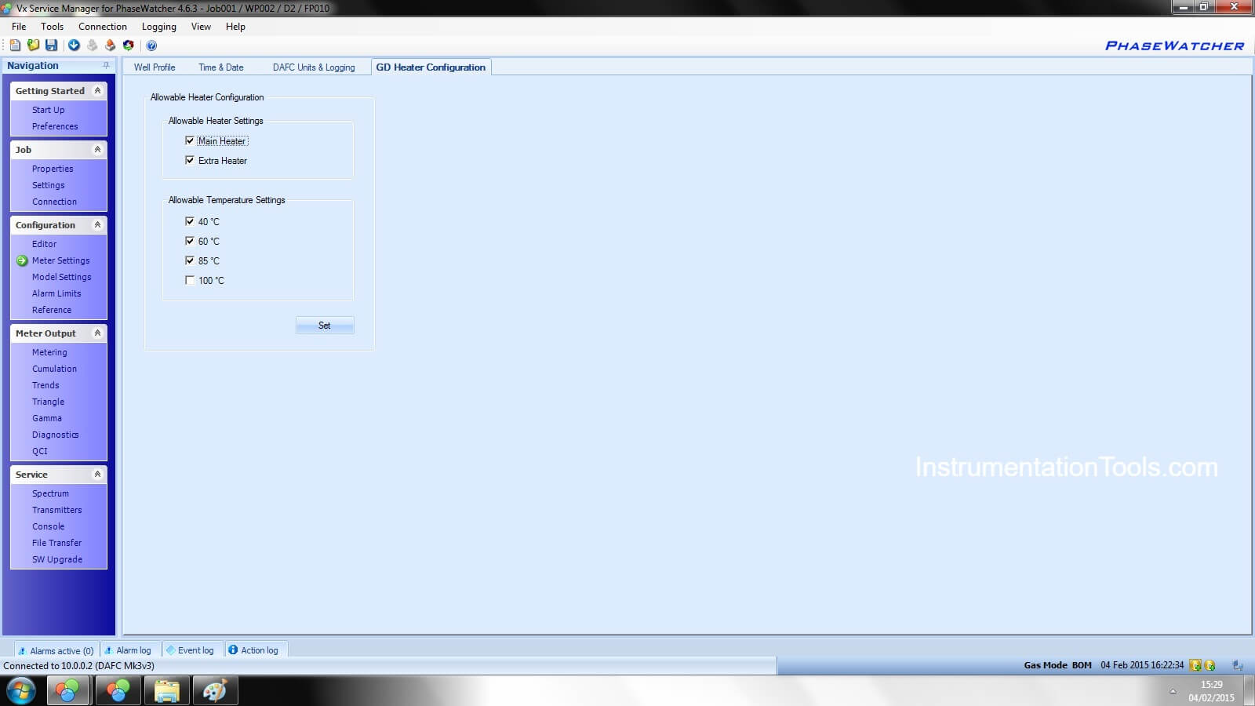Open Job Properties link
The width and height of the screenshot is (1255, 706).
click(x=53, y=169)
